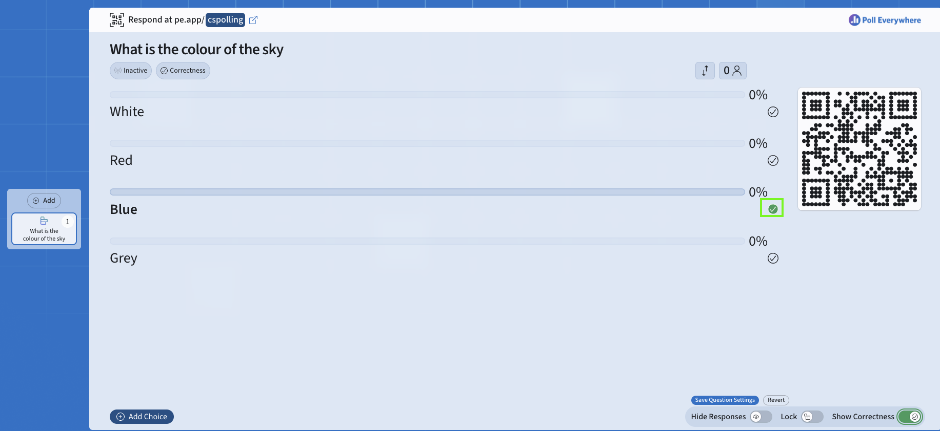
Task: Click the Revert button
Action: (775, 400)
